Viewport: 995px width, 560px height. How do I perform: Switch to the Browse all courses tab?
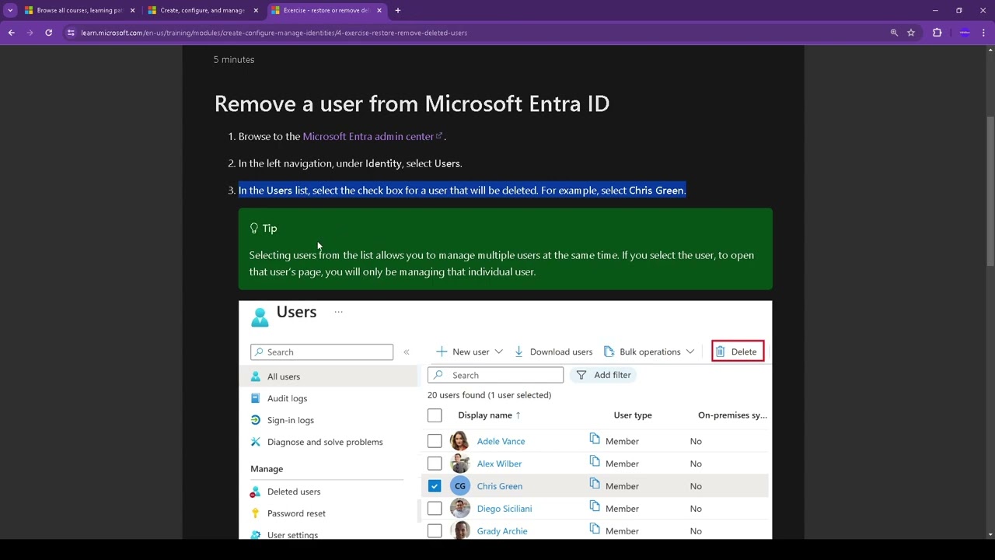[x=78, y=10]
